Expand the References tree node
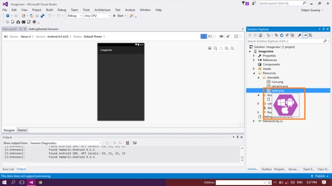Image resolution: width=332 pixels, height=186 pixels. point(254,60)
